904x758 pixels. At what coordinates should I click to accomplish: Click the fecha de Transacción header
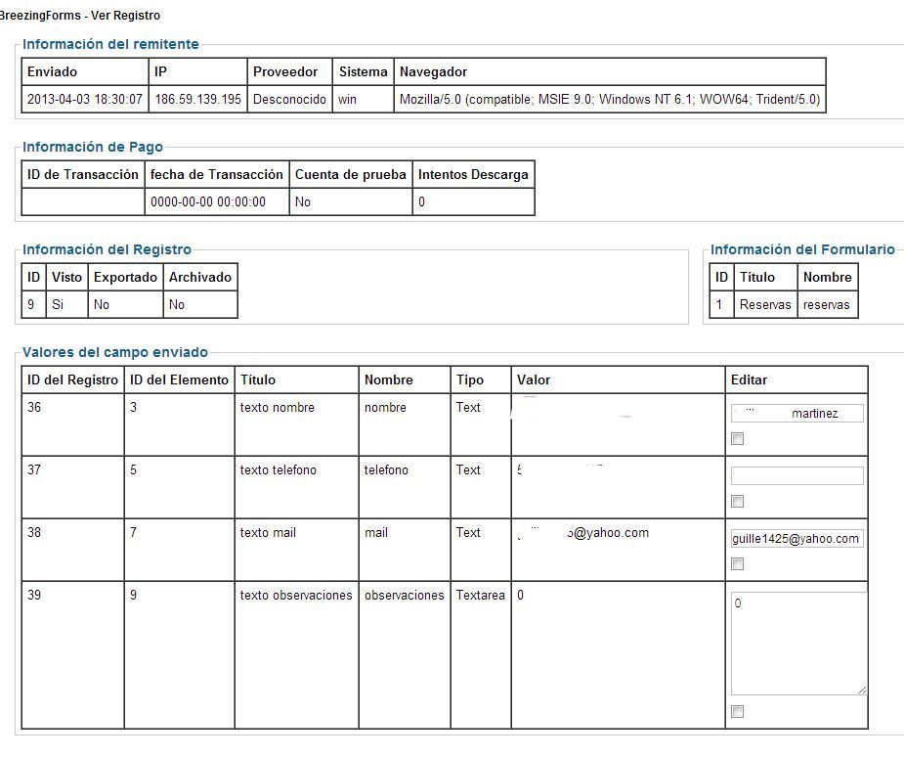click(217, 174)
